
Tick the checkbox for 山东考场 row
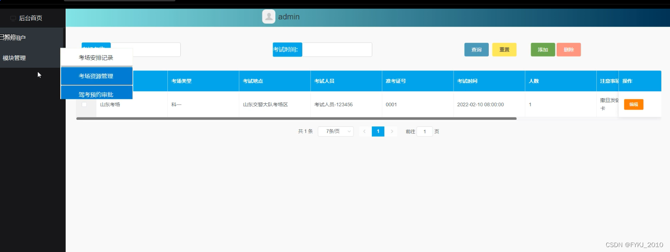[x=84, y=104]
